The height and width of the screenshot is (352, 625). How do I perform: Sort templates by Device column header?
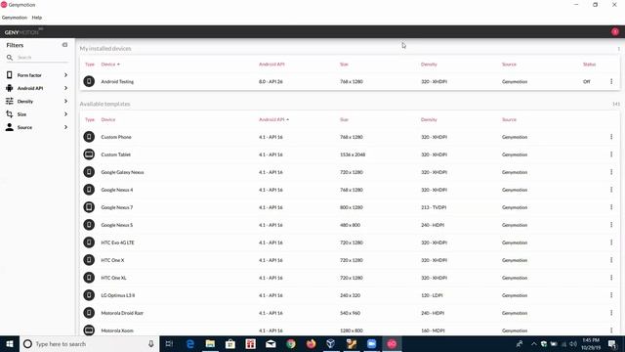pyautogui.click(x=108, y=119)
